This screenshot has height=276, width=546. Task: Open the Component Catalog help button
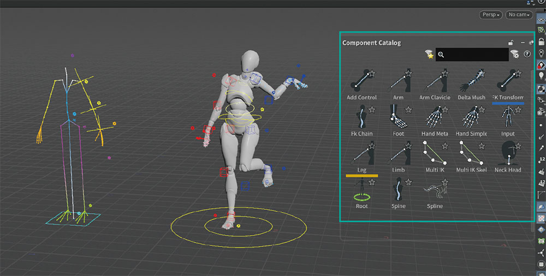(527, 54)
